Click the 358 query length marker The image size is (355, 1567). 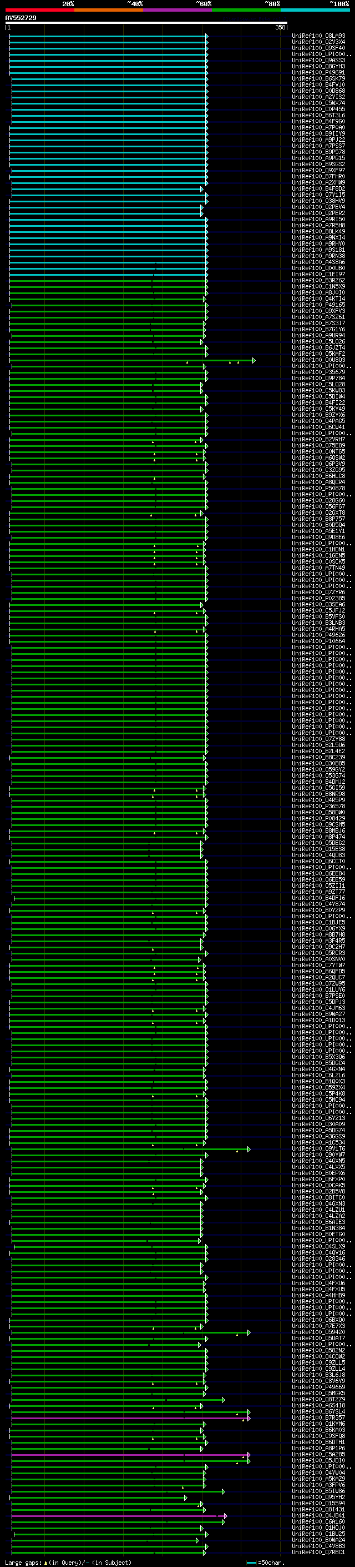[280, 27]
